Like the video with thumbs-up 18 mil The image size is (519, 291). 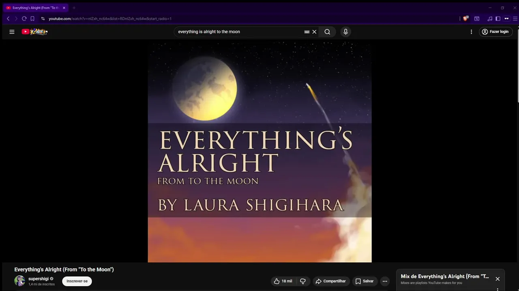(x=283, y=281)
